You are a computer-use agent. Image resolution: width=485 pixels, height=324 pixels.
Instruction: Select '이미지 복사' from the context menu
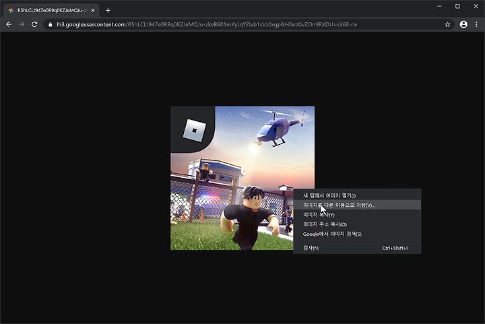357,215
